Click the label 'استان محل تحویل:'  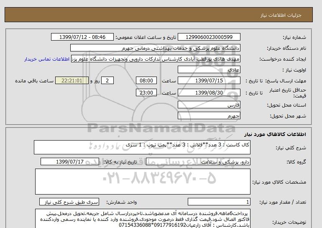click(x=286, y=105)
